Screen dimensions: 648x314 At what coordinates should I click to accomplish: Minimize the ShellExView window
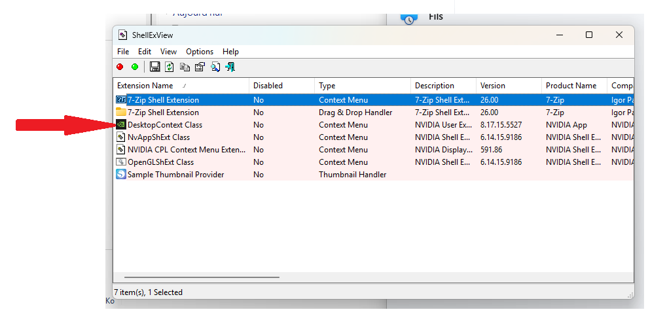(560, 35)
